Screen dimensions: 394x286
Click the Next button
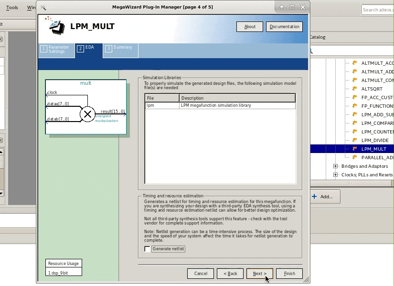point(260,274)
